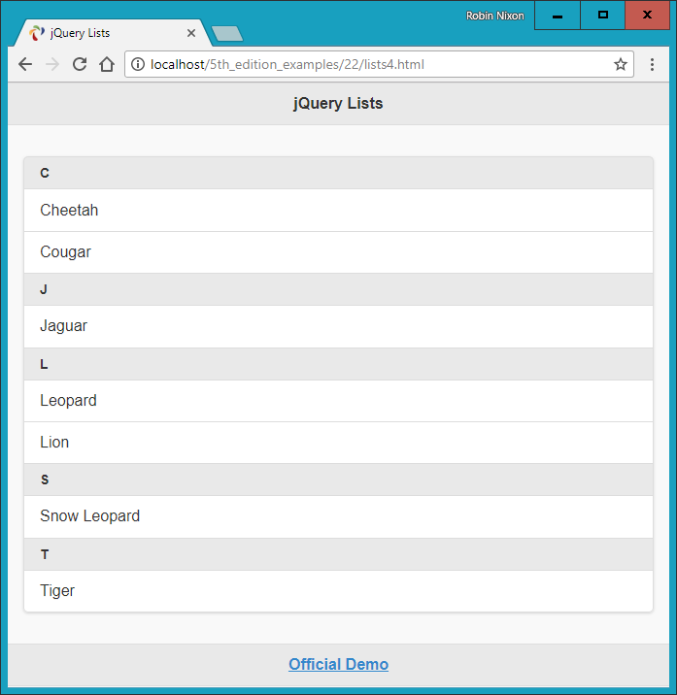The image size is (677, 695).
Task: Select the Tiger list item
Action: [338, 591]
